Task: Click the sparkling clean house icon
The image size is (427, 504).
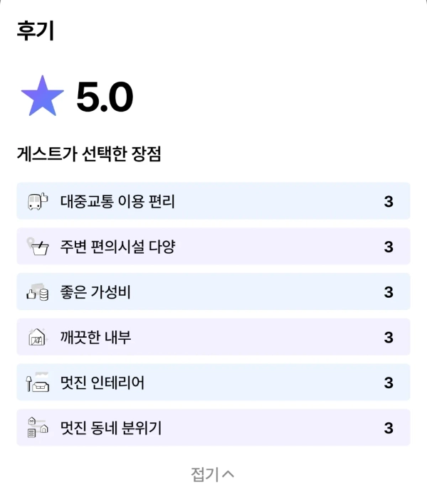Action: (38, 337)
